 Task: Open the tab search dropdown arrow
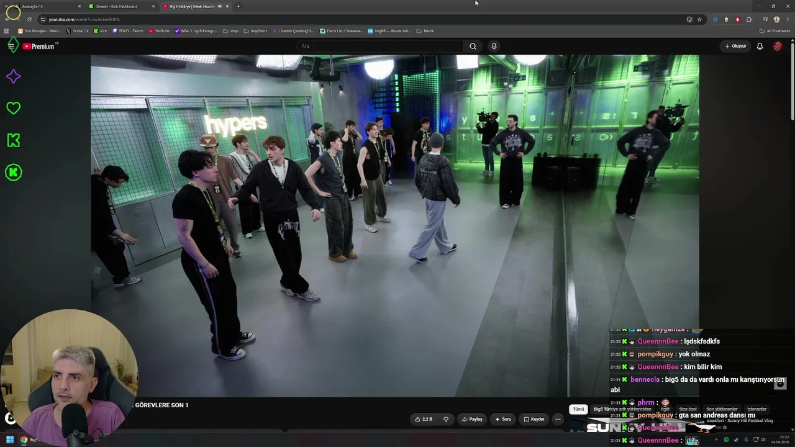tap(7, 6)
